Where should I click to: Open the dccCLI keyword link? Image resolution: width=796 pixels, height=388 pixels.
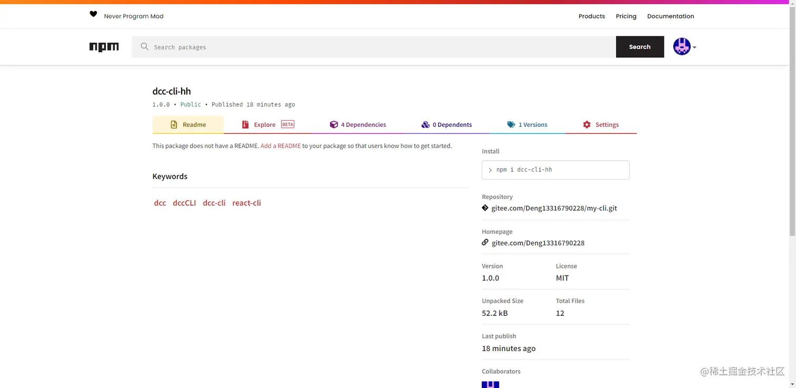(x=184, y=203)
